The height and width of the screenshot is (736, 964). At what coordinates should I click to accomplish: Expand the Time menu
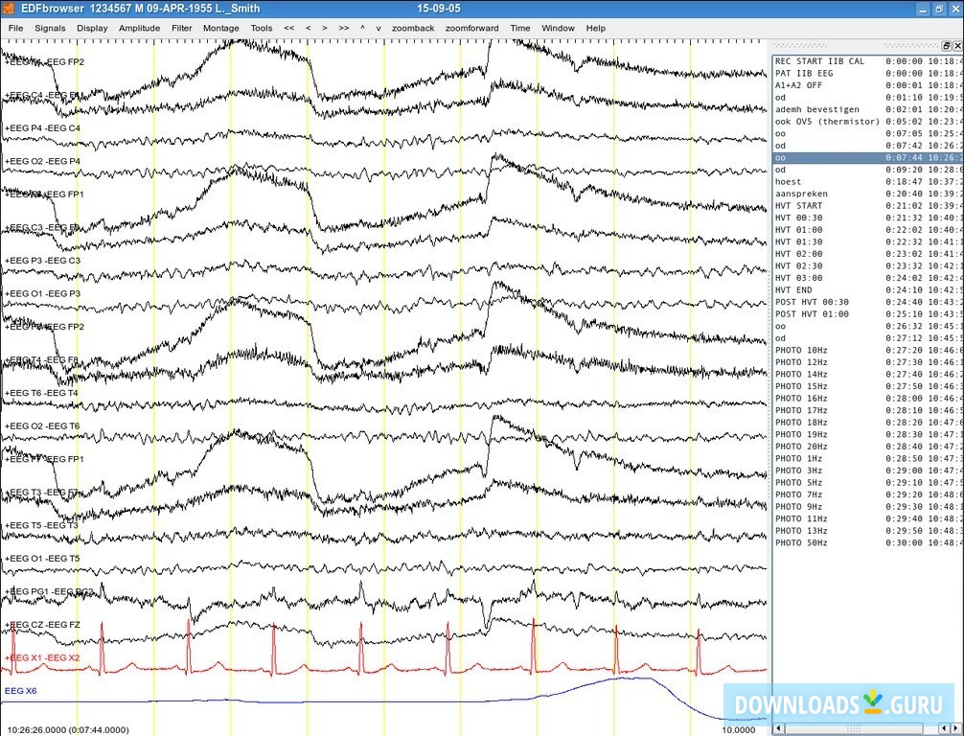tap(519, 28)
